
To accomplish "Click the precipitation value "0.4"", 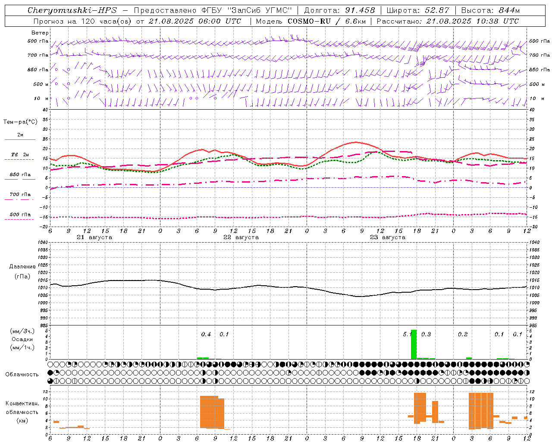I will (x=206, y=335).
